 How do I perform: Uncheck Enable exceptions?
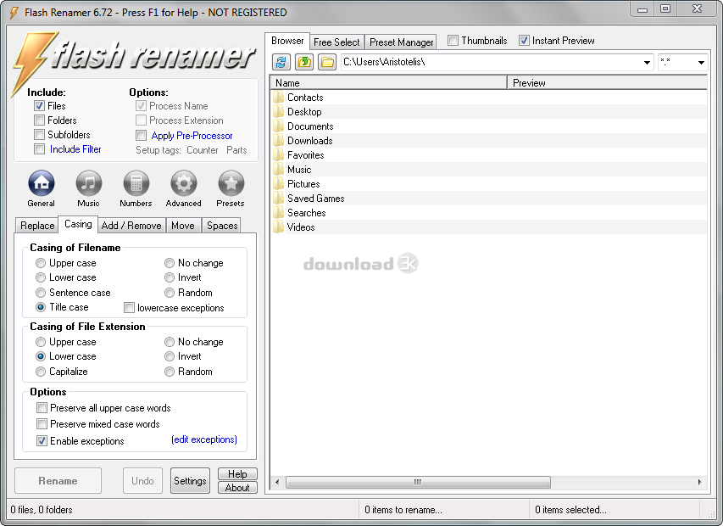click(42, 440)
